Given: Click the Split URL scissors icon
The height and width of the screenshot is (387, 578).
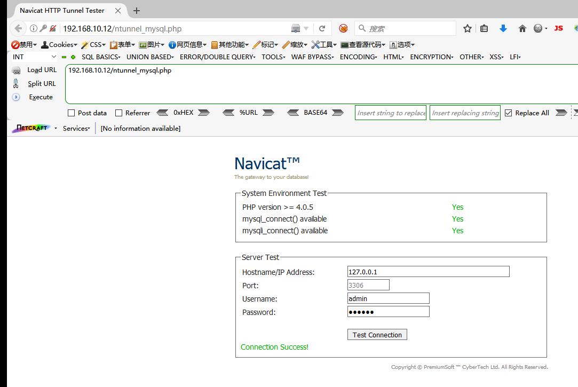Looking at the screenshot, I should 16,84.
